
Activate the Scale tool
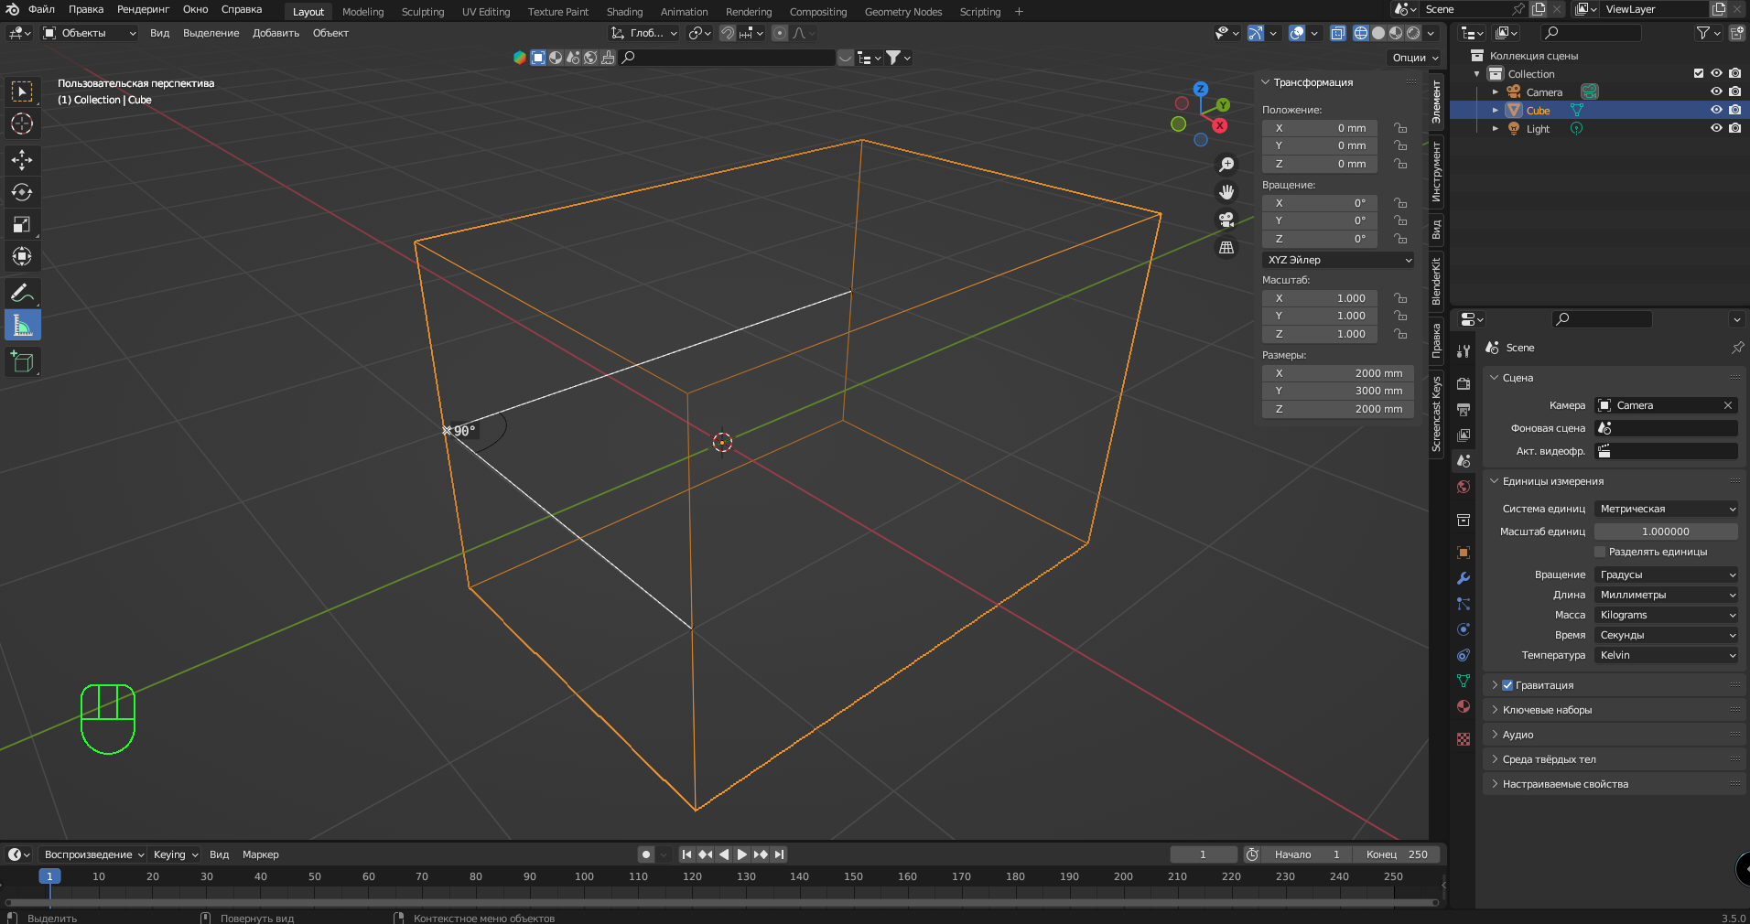(22, 225)
